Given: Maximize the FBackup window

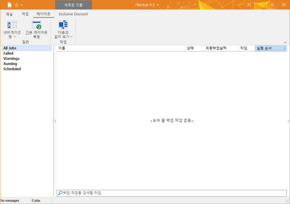Looking at the screenshot, I should click(272, 5).
